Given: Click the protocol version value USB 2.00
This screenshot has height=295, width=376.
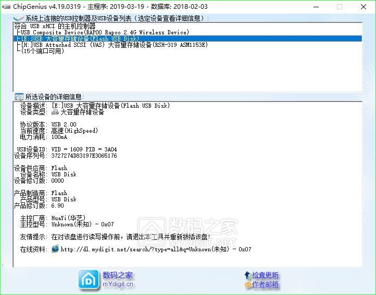Looking at the screenshot, I should 64,124.
